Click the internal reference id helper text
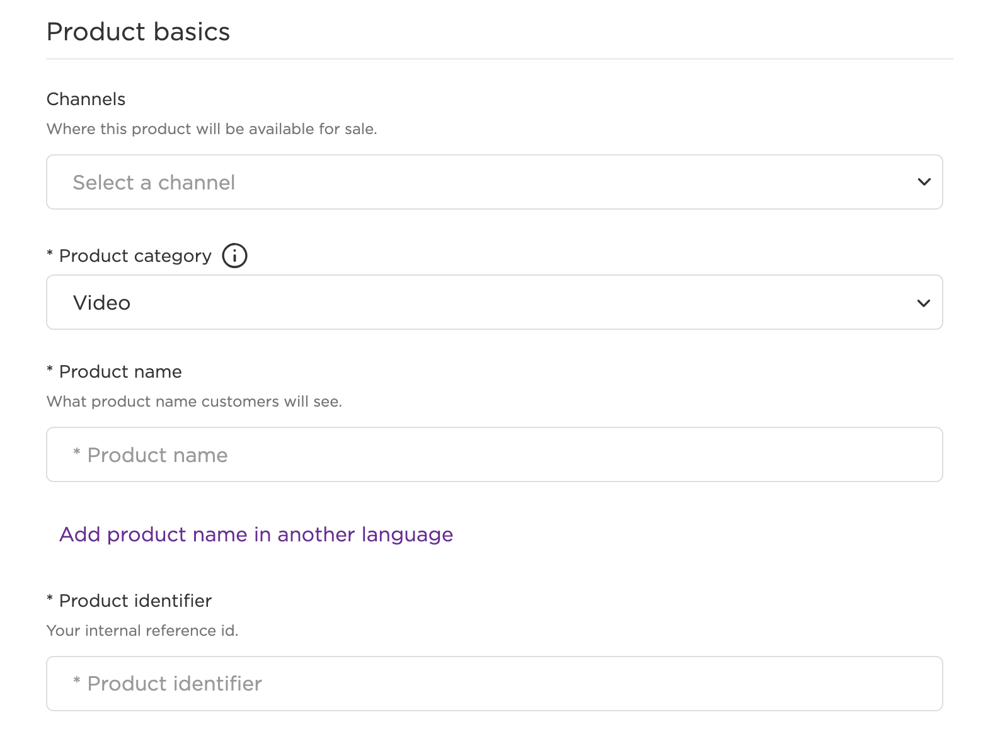The image size is (983, 739). [142, 631]
